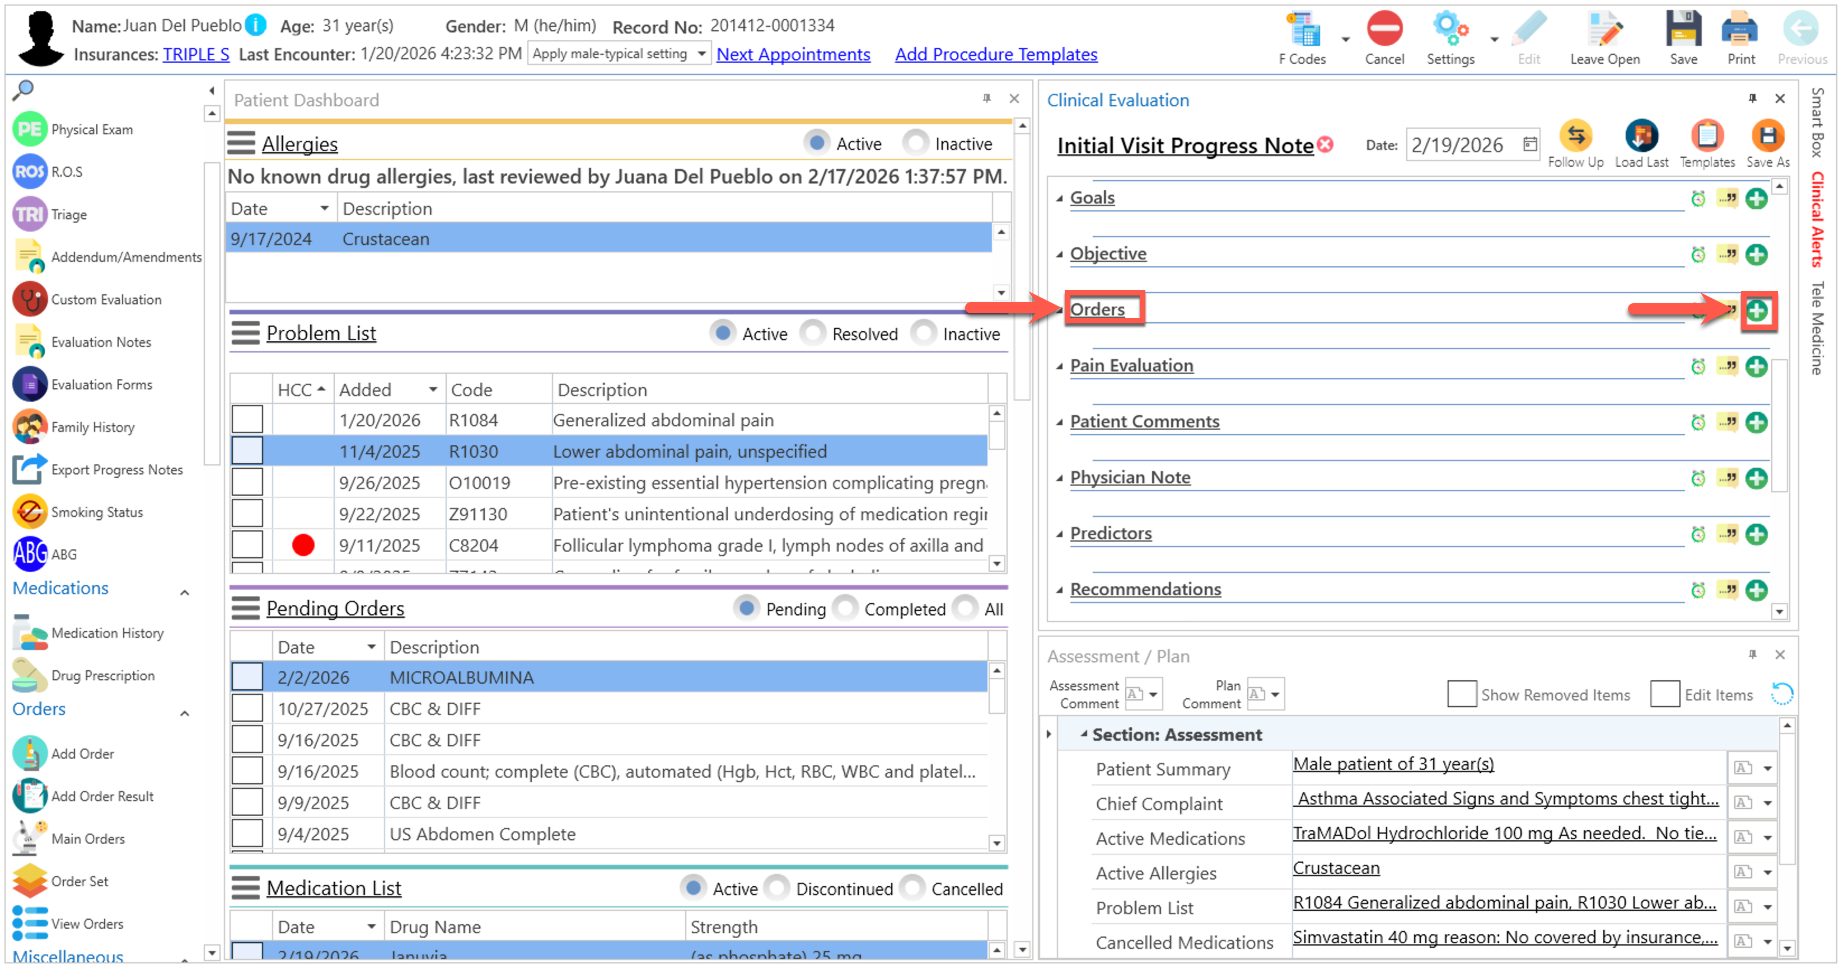Open Apply male-typical setting dropdown
Viewport: 1844px width, 969px height.
701,54
